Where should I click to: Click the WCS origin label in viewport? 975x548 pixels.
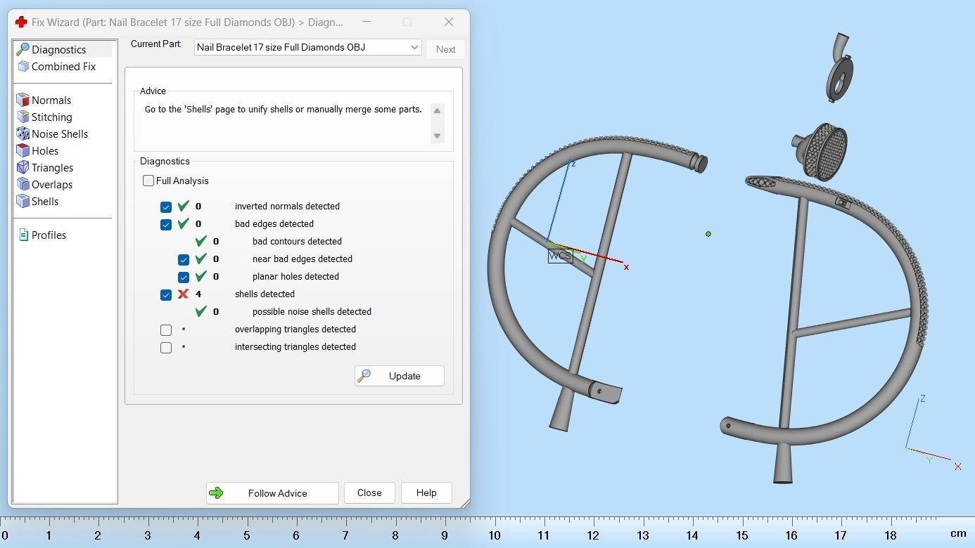(560, 256)
